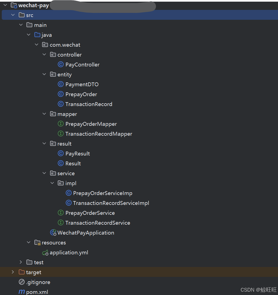Select the TransactionRecordMapper name
The image size is (278, 295).
99,134
